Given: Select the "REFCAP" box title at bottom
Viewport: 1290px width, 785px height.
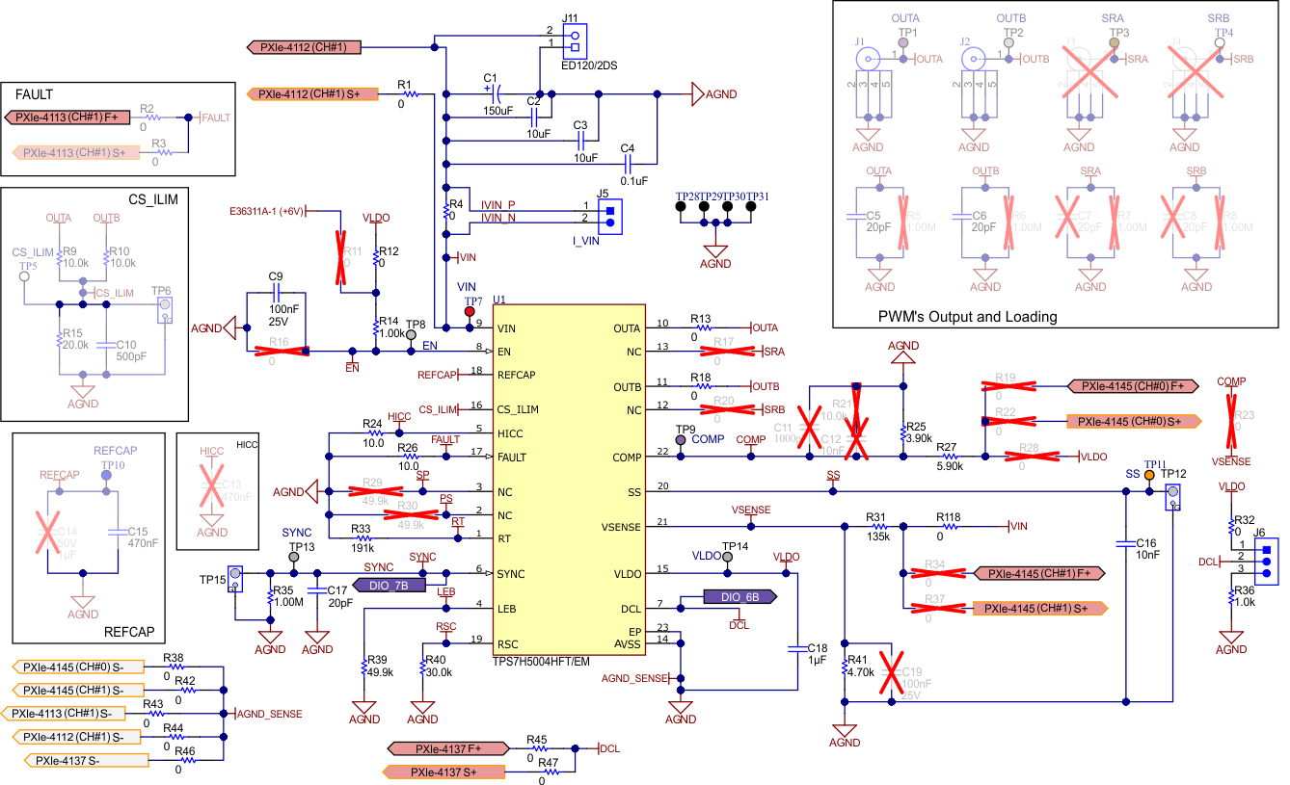Looking at the screenshot, I should click(128, 633).
